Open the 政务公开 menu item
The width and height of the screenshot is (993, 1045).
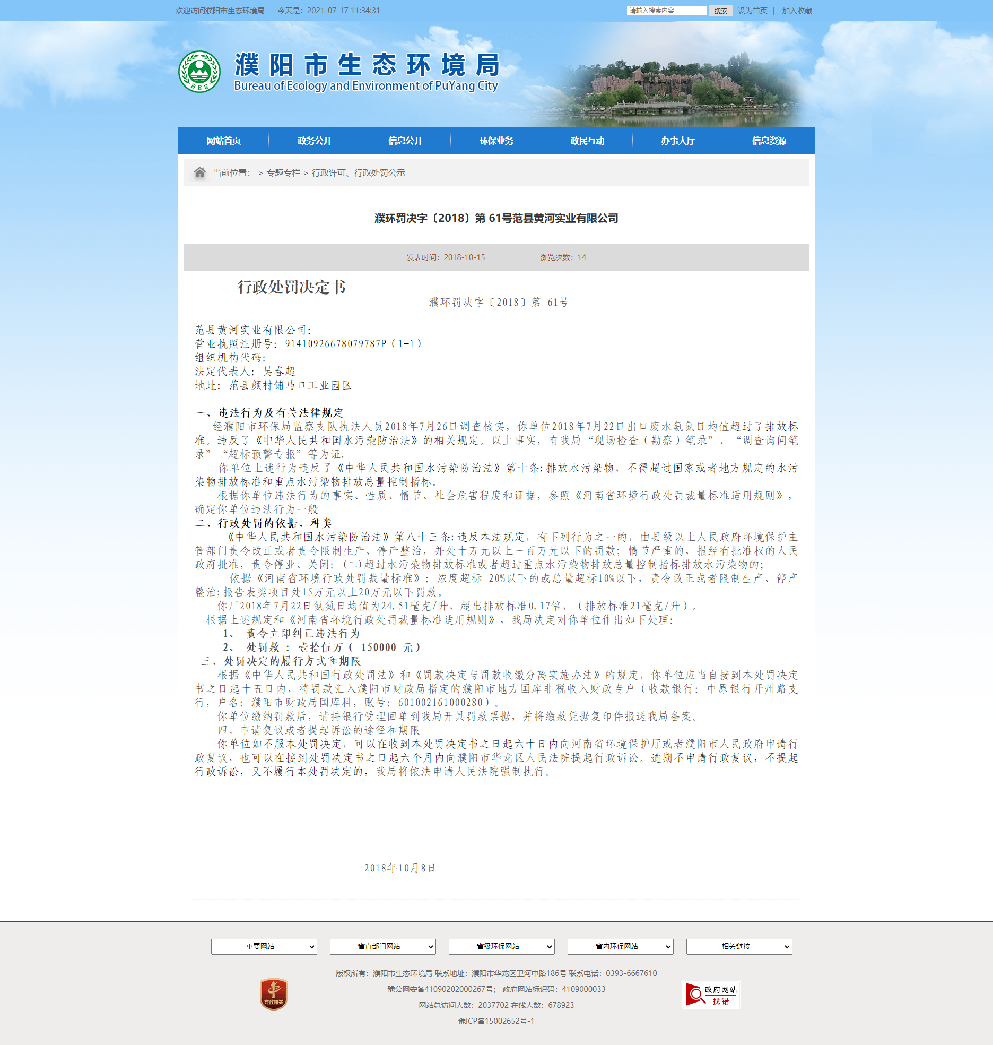tap(315, 141)
